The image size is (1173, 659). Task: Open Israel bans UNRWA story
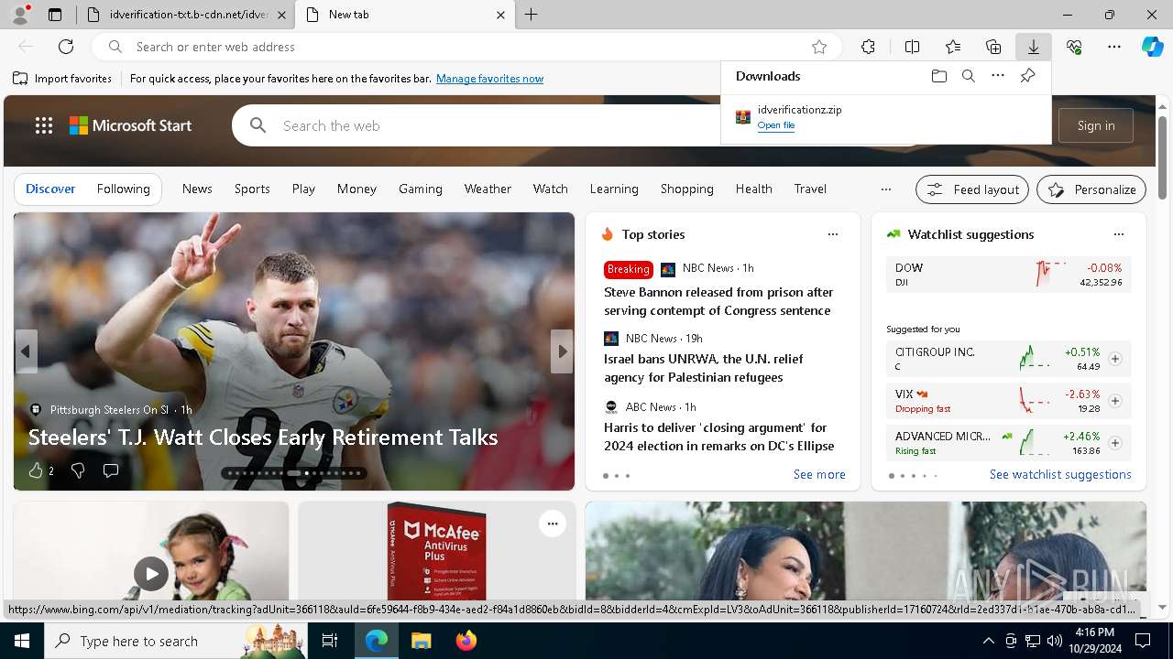point(703,368)
